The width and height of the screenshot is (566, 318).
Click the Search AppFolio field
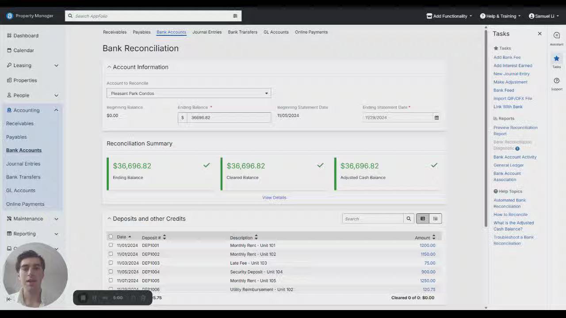pos(153,16)
